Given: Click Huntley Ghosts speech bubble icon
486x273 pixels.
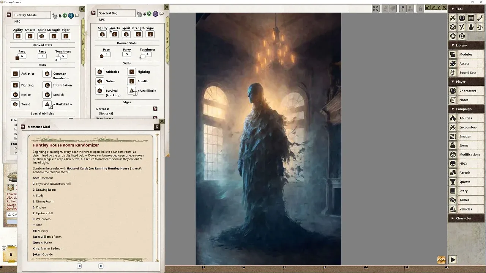Looking at the screenshot, I should pos(77,16).
